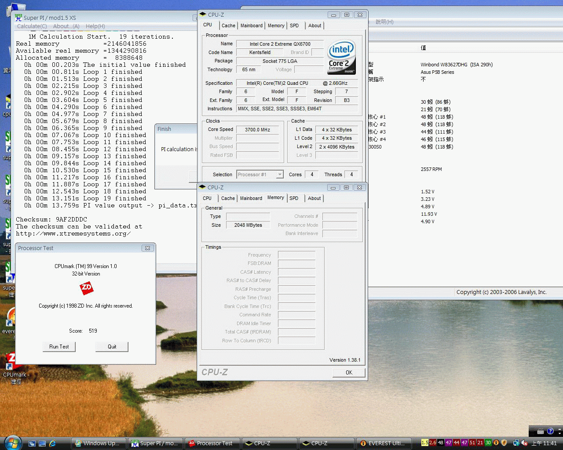The image size is (563, 450).
Task: Switch to Mainboard tab in upper CPU-Z
Action: coord(252,25)
